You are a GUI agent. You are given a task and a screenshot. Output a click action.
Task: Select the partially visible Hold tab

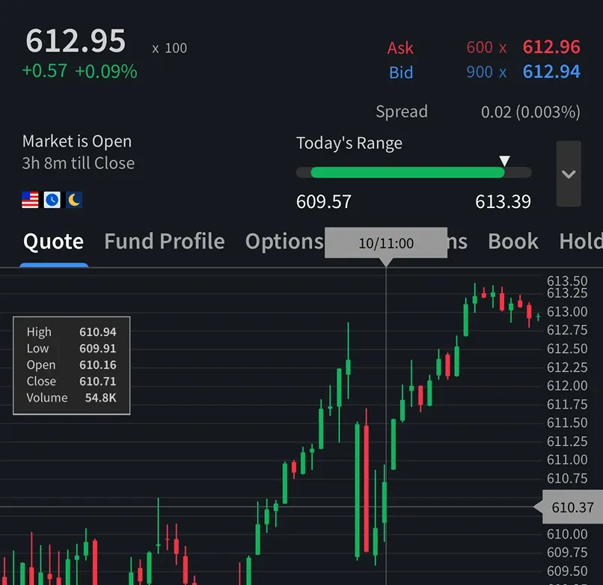581,242
